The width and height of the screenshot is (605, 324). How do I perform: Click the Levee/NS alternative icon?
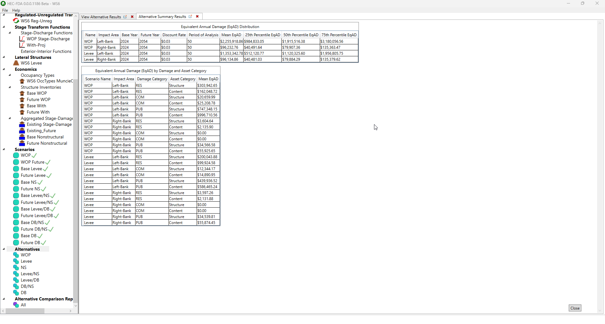[x=16, y=274]
